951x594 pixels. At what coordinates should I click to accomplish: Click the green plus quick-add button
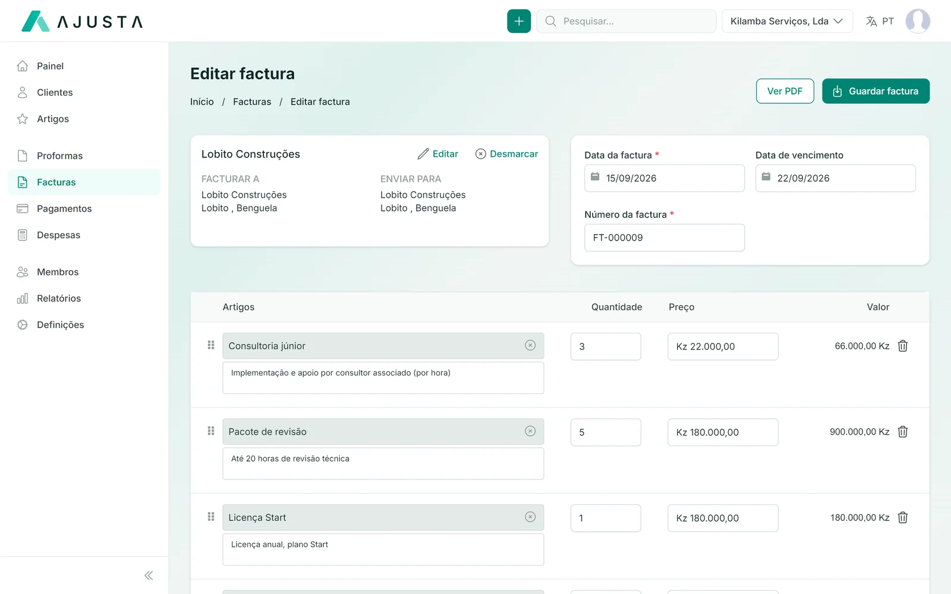tap(519, 21)
